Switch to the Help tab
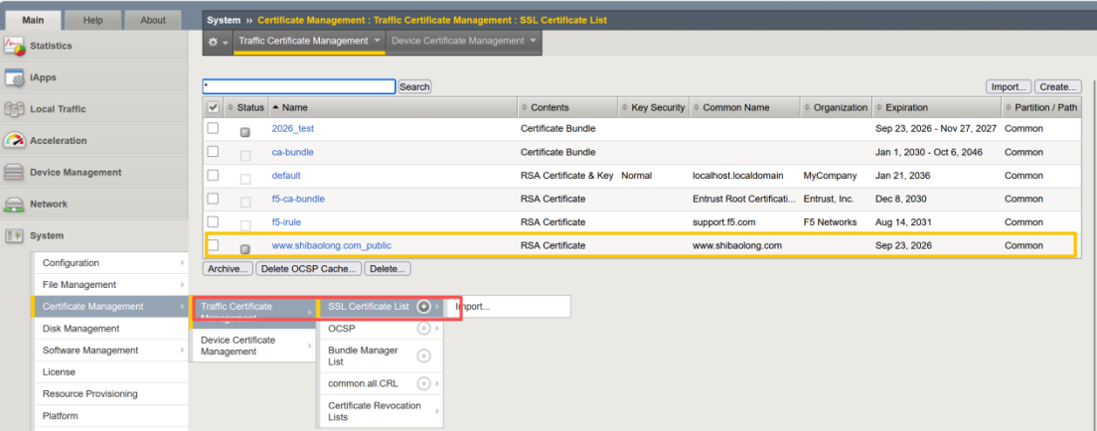 coord(92,20)
